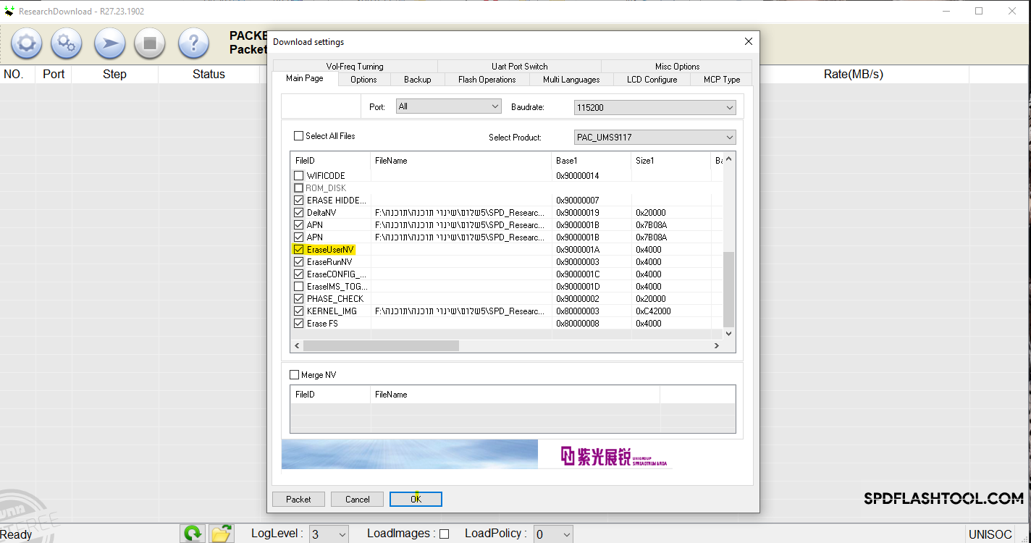
Task: Check the EraseIMS_TOG checkbox
Action: pos(298,287)
